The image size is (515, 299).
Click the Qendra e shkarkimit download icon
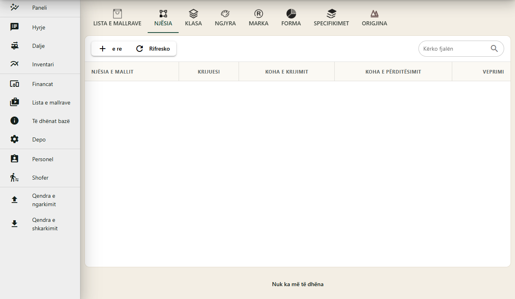pyautogui.click(x=14, y=224)
